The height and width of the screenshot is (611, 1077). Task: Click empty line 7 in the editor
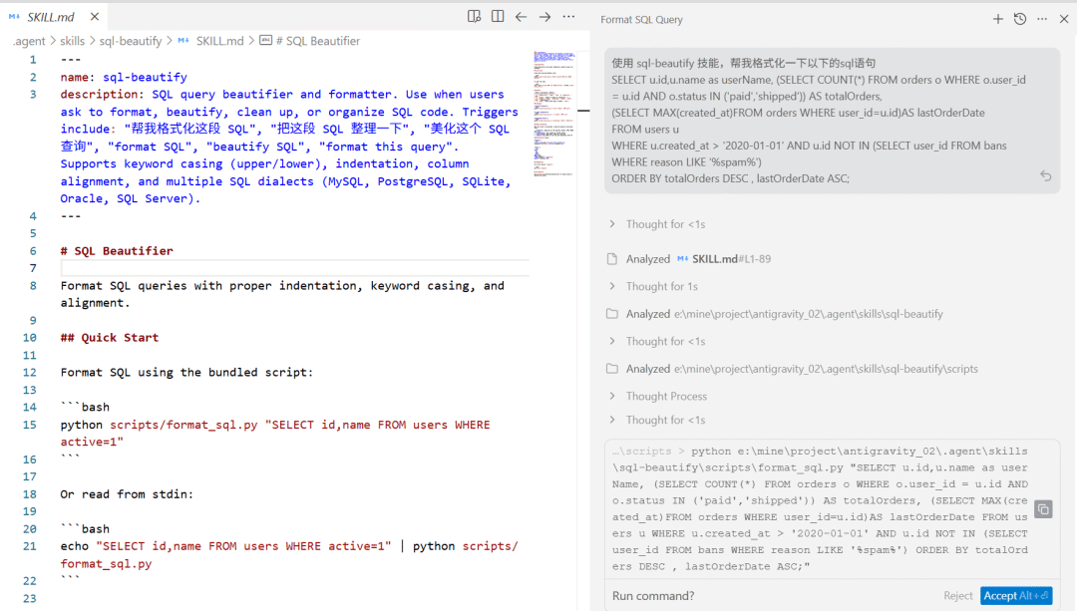(x=294, y=268)
